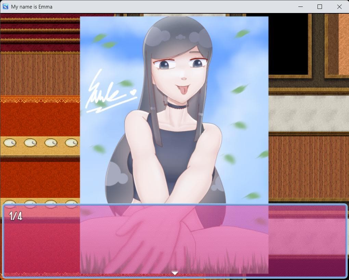Close the My name is Emma window
Screen dimensions: 349x280
pos(339,7)
